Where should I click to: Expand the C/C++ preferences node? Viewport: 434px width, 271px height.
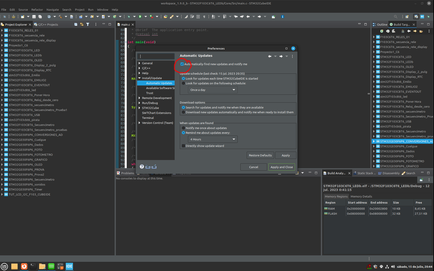pyautogui.click(x=139, y=68)
